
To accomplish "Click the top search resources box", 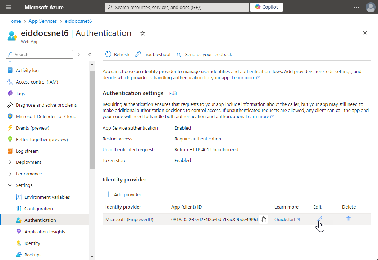I will pos(176,7).
